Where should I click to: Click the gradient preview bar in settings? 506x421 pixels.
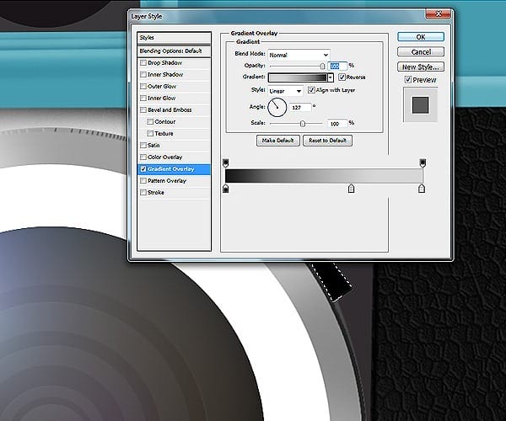tap(298, 77)
